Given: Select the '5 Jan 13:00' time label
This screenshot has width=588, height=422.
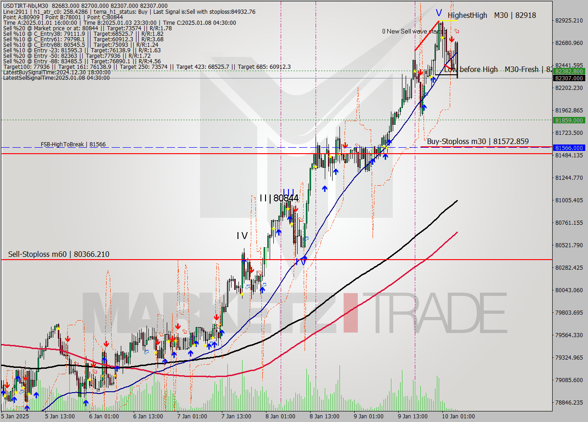Looking at the screenshot, I should point(60,416).
